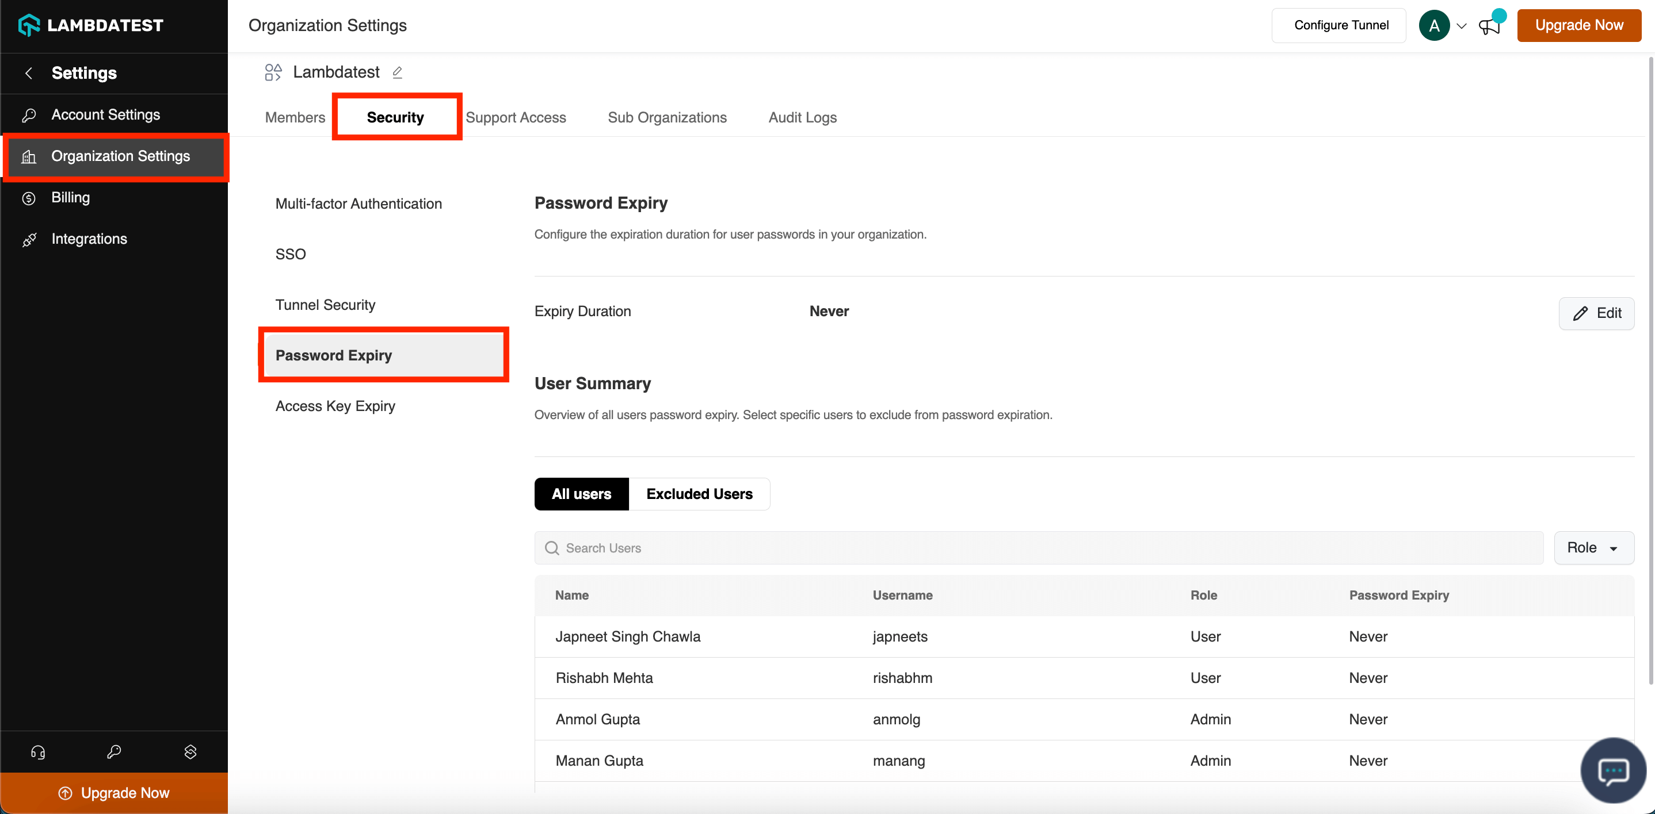Expand the Role filter dropdown
Viewport: 1655px width, 814px height.
point(1593,548)
